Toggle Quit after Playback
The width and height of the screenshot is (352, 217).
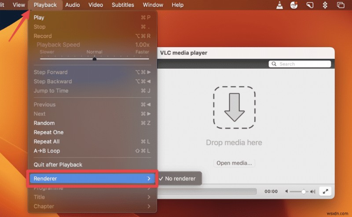point(92,165)
